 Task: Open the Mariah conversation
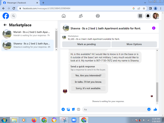[28, 34]
